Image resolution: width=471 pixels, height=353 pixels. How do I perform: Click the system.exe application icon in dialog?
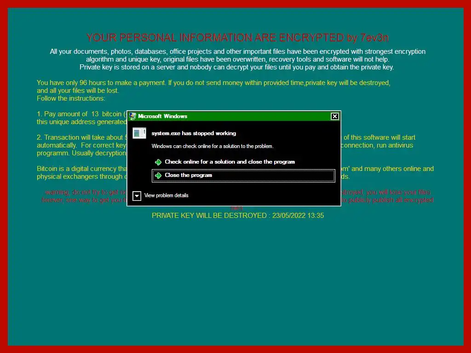(x=139, y=133)
